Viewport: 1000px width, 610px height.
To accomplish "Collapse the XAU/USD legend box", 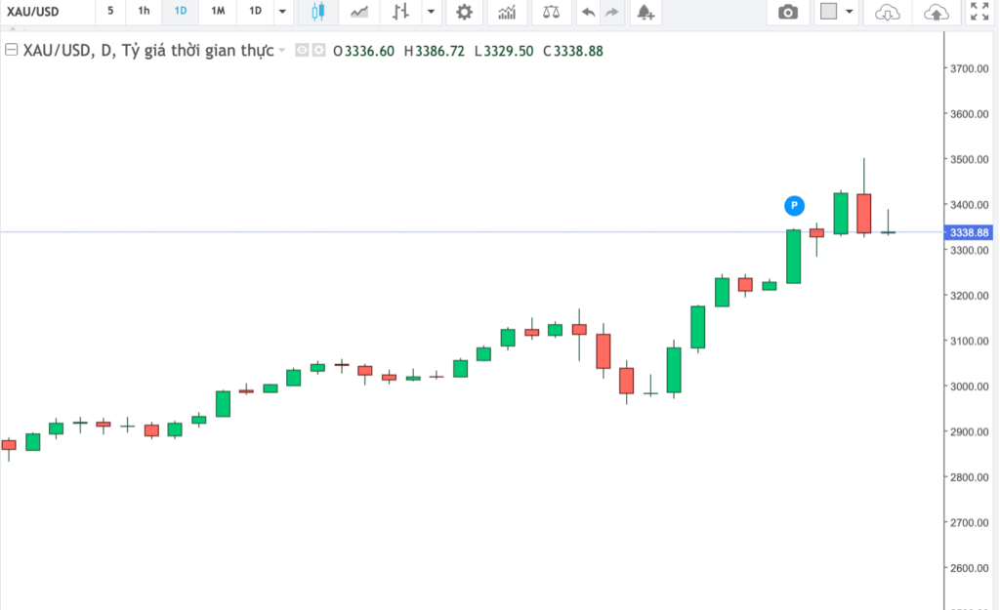I will [11, 51].
